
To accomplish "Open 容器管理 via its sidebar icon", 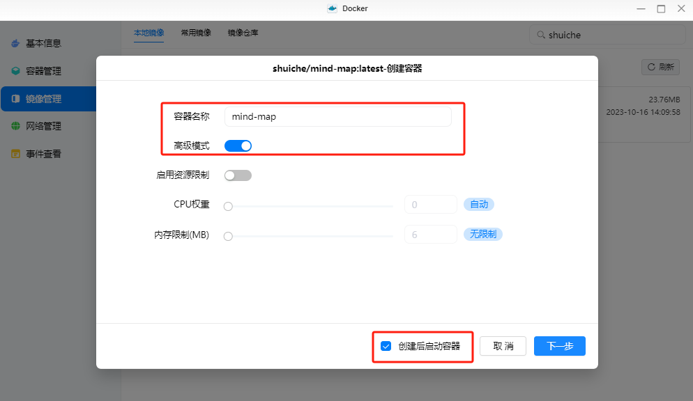I will coord(15,70).
